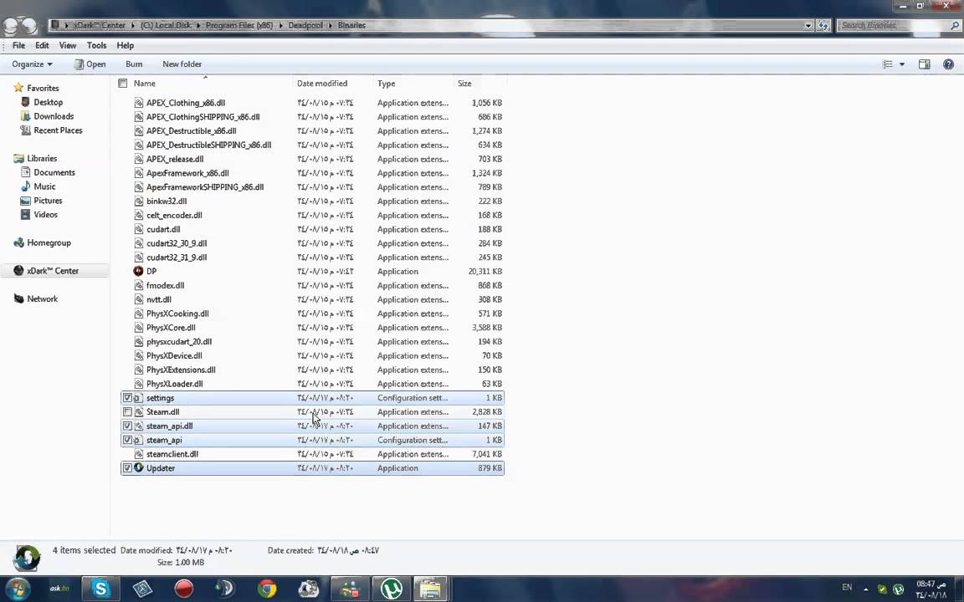The width and height of the screenshot is (964, 602).
Task: Show hidden system tray icons arrow
Action: click(865, 589)
